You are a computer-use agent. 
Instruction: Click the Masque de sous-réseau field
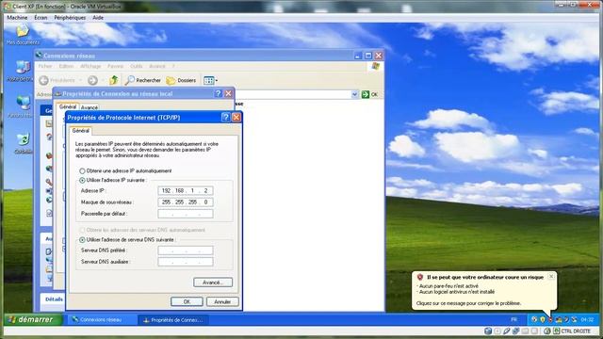[x=186, y=202]
